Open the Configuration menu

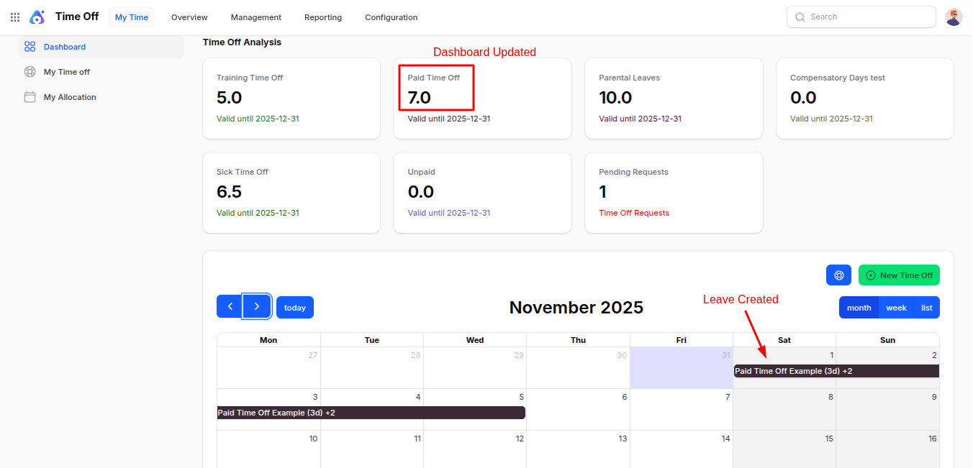pyautogui.click(x=391, y=17)
